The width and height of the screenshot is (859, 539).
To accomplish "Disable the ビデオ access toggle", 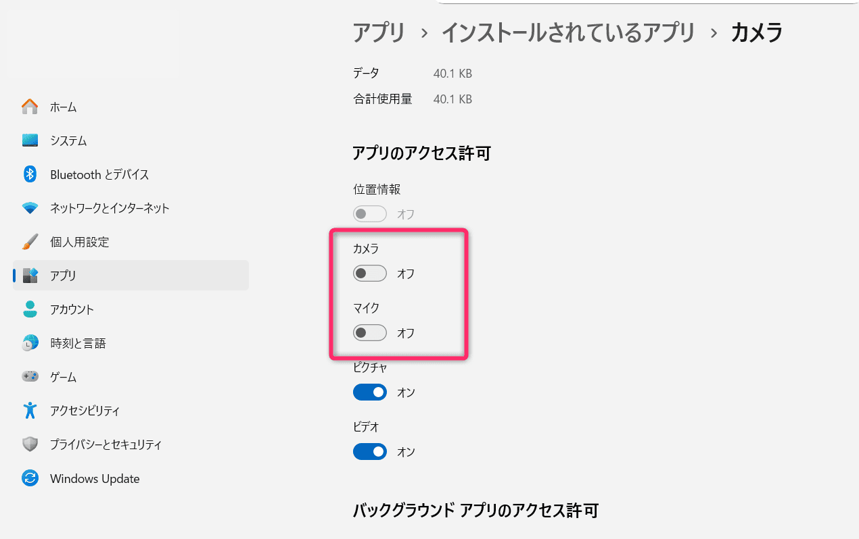I will (x=369, y=451).
